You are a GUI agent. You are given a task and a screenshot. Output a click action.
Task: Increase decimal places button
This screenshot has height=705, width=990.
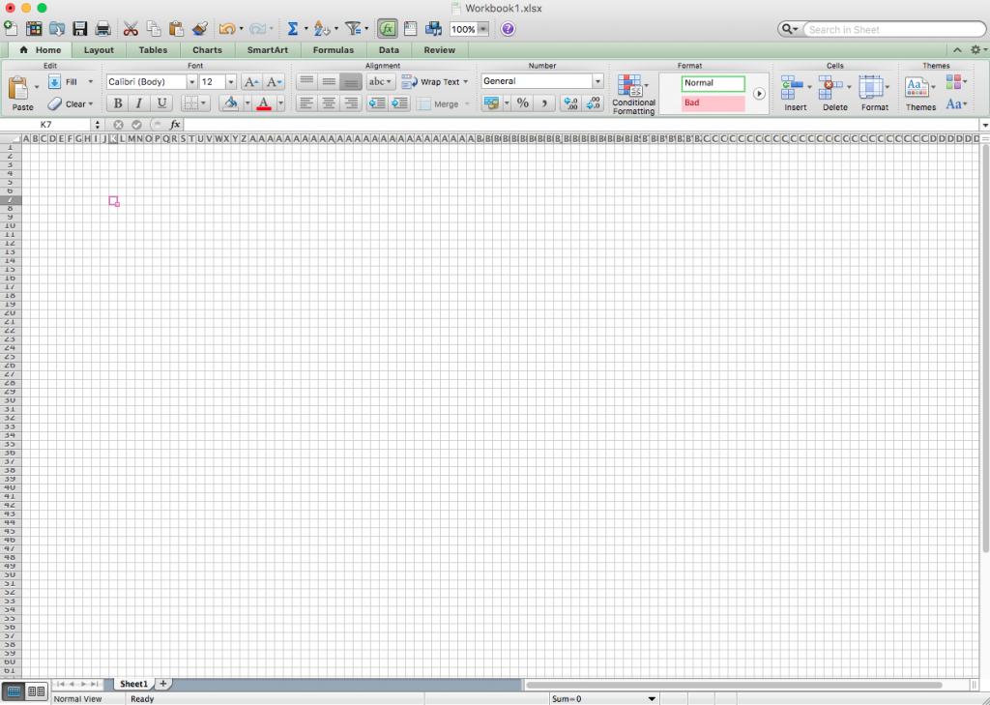coord(570,103)
